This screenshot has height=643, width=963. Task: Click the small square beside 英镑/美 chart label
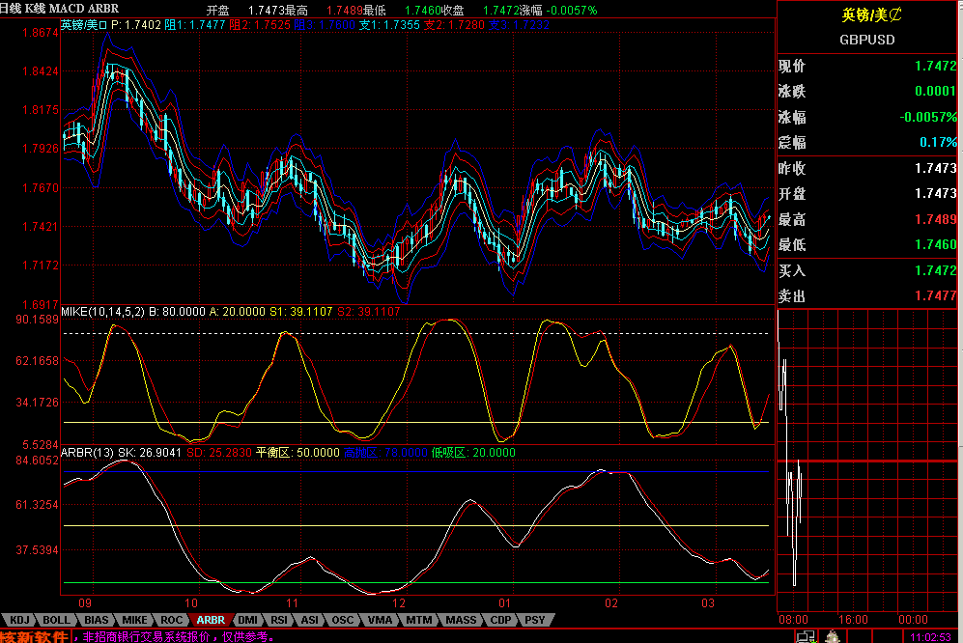(105, 24)
